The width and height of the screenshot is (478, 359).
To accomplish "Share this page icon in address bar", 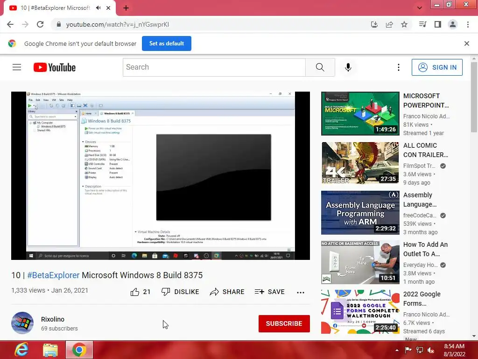I will (389, 24).
